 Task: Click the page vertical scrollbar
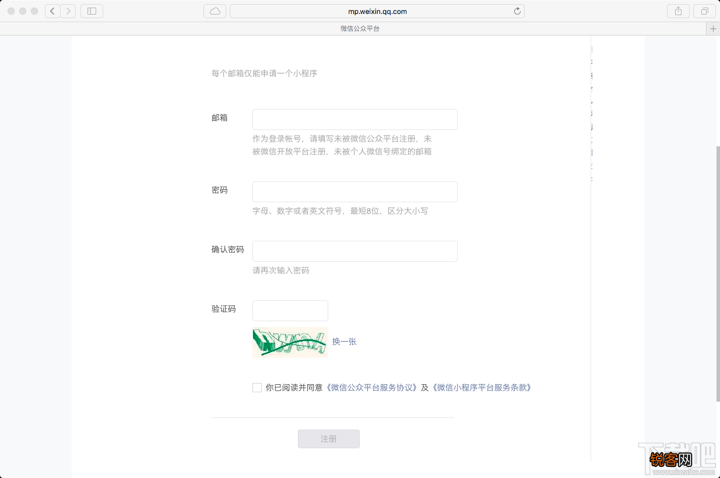coord(718,273)
